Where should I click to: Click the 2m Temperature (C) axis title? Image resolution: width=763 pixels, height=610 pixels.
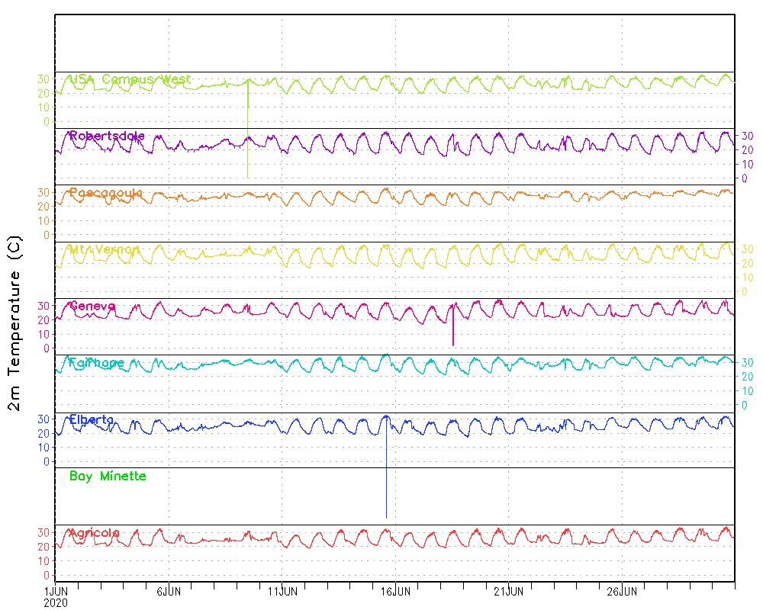point(14,323)
